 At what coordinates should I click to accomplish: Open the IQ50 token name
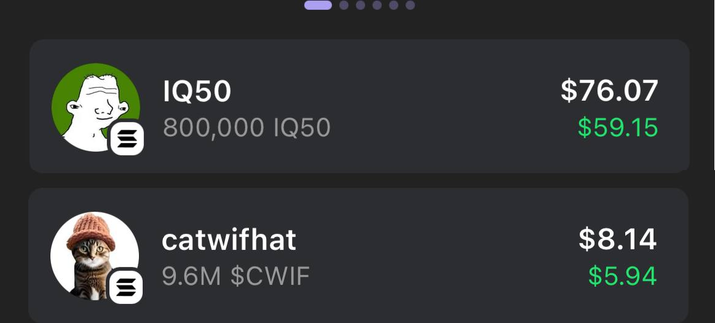coord(197,92)
